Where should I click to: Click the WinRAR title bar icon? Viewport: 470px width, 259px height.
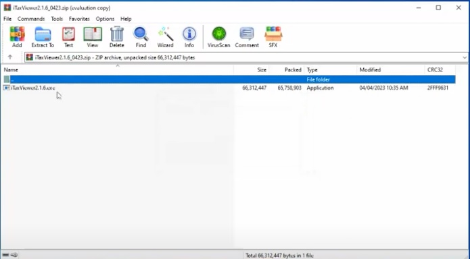pos(7,8)
